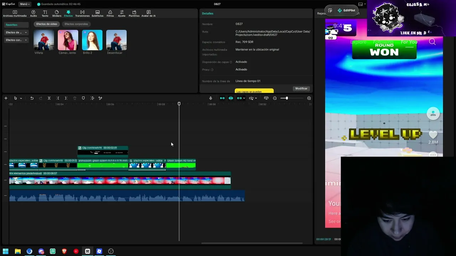
Task: Delete the selected clip
Action: tap(75, 98)
